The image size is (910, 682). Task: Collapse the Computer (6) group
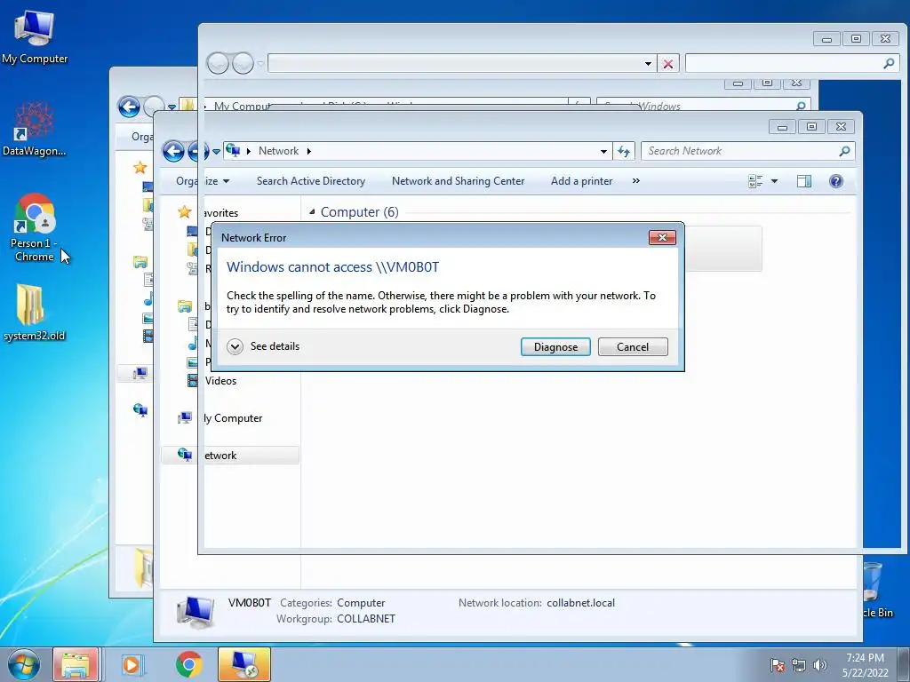(x=312, y=212)
